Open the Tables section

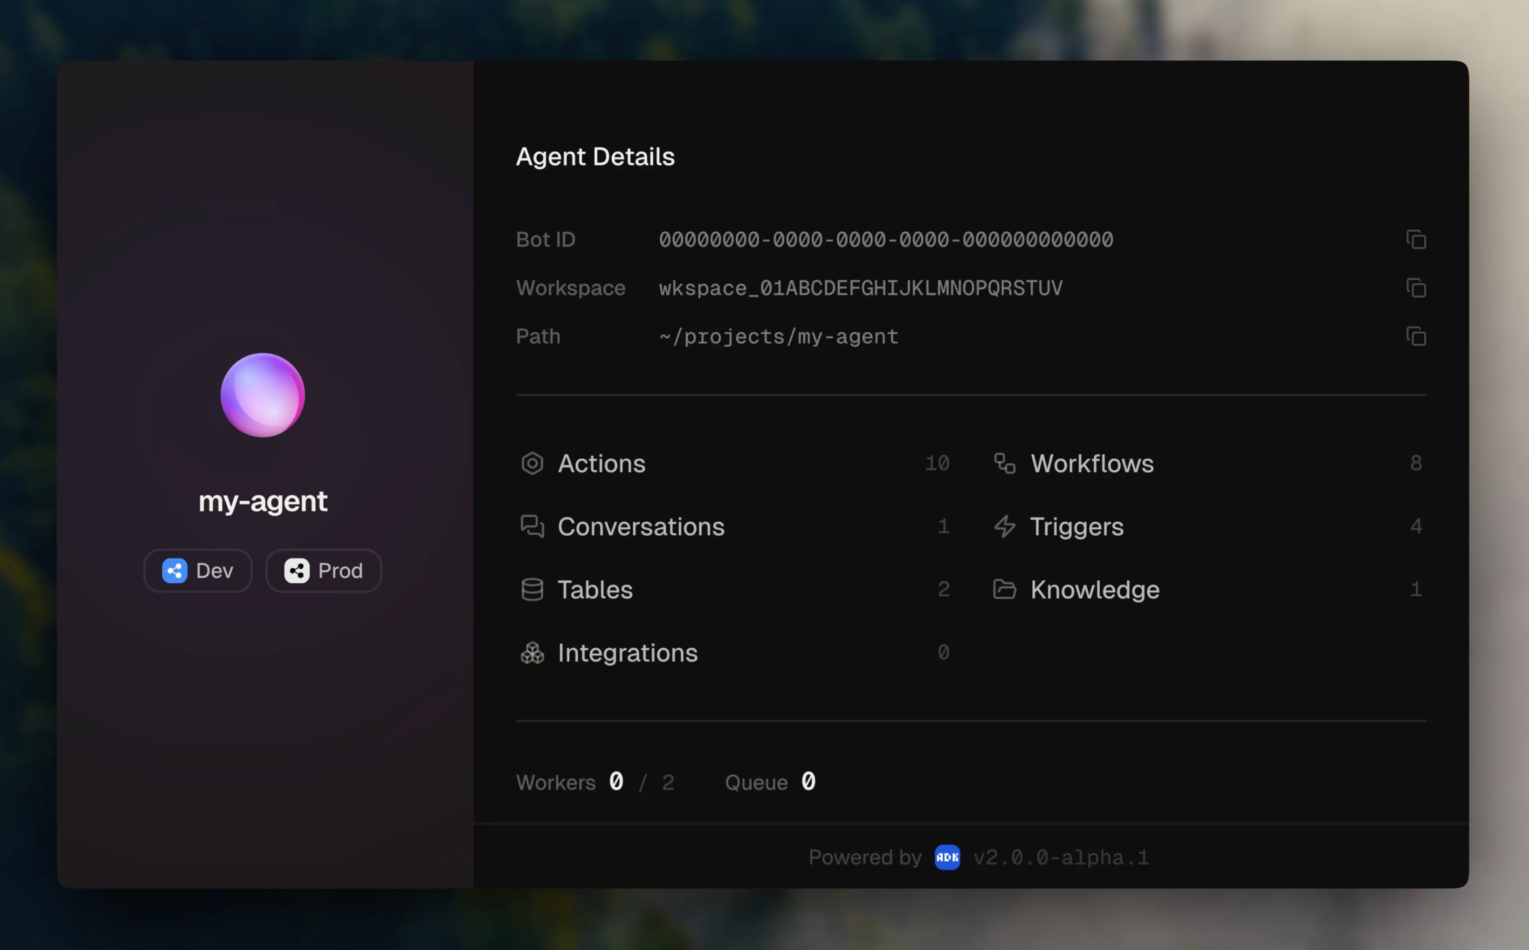point(735,589)
